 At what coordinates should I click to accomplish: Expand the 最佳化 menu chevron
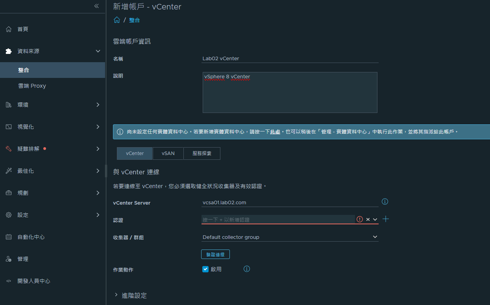click(98, 171)
